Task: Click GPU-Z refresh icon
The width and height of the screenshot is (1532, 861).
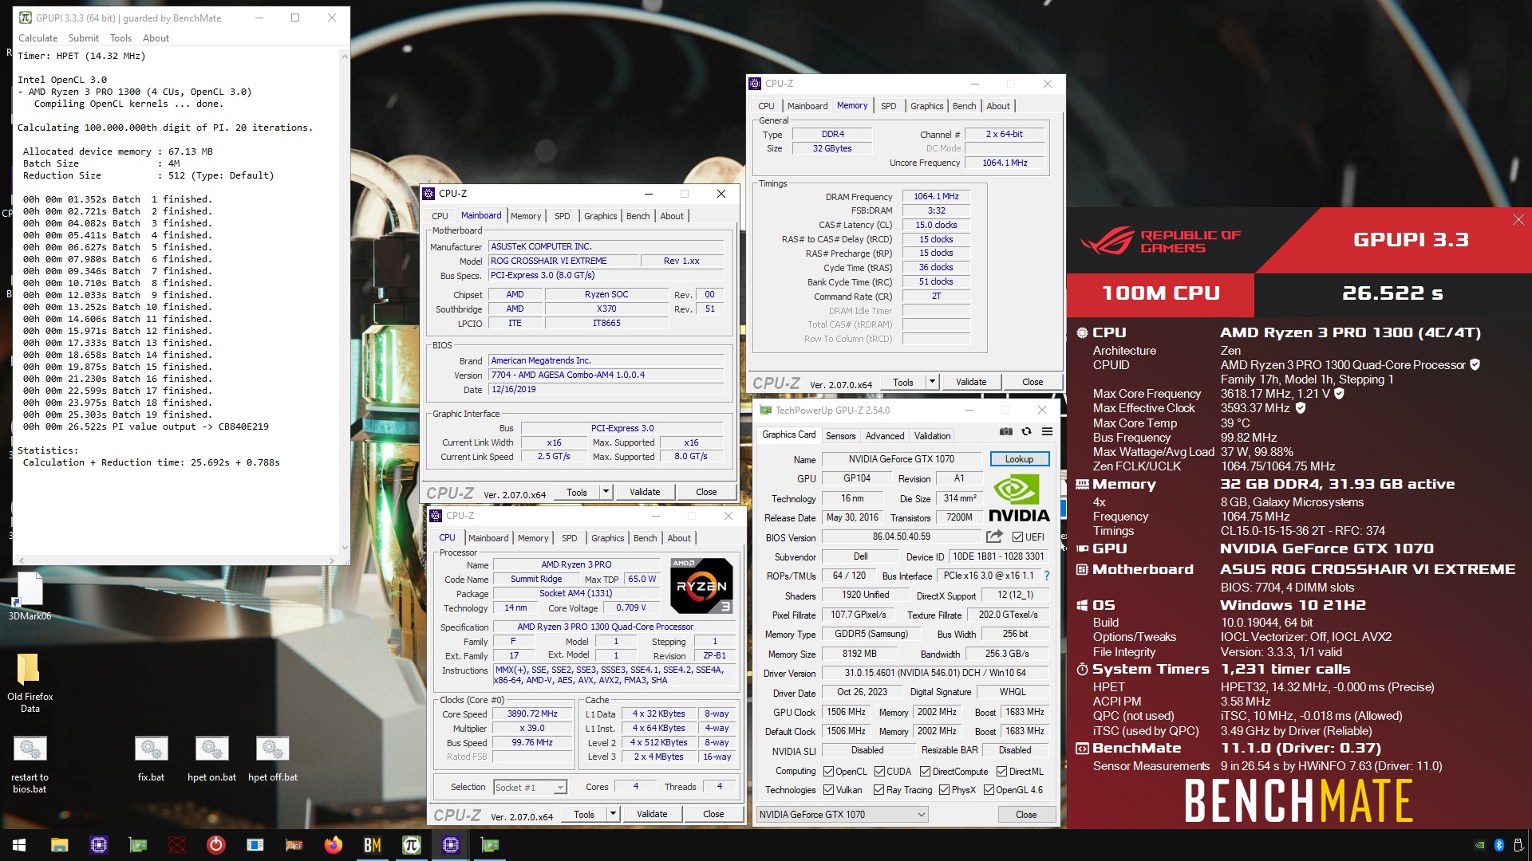Action: [x=1026, y=431]
